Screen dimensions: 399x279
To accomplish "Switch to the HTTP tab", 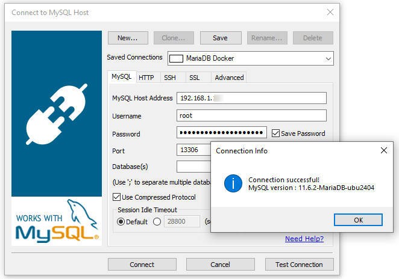I will point(146,78).
